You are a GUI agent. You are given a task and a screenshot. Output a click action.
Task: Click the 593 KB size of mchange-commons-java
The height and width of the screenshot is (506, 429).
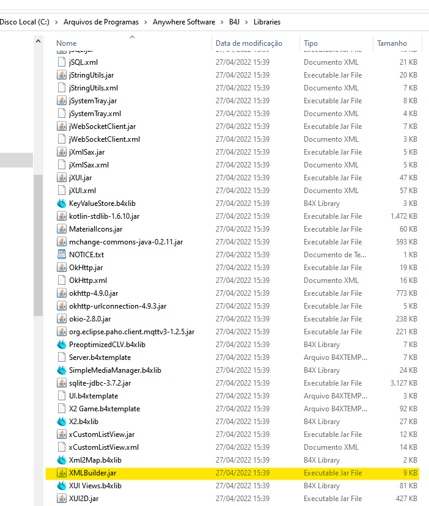[x=406, y=242]
